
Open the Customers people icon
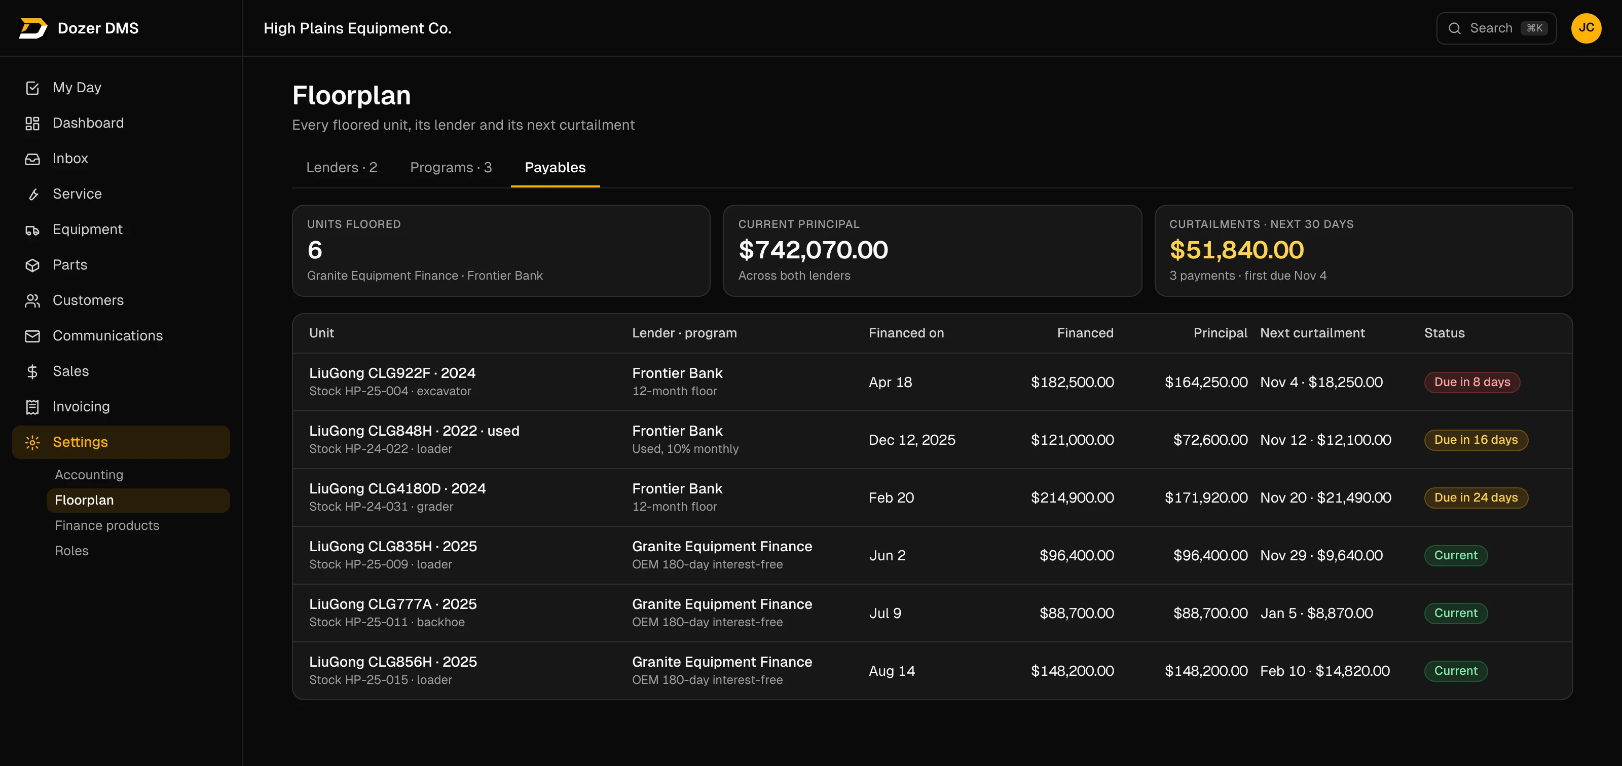(x=32, y=301)
